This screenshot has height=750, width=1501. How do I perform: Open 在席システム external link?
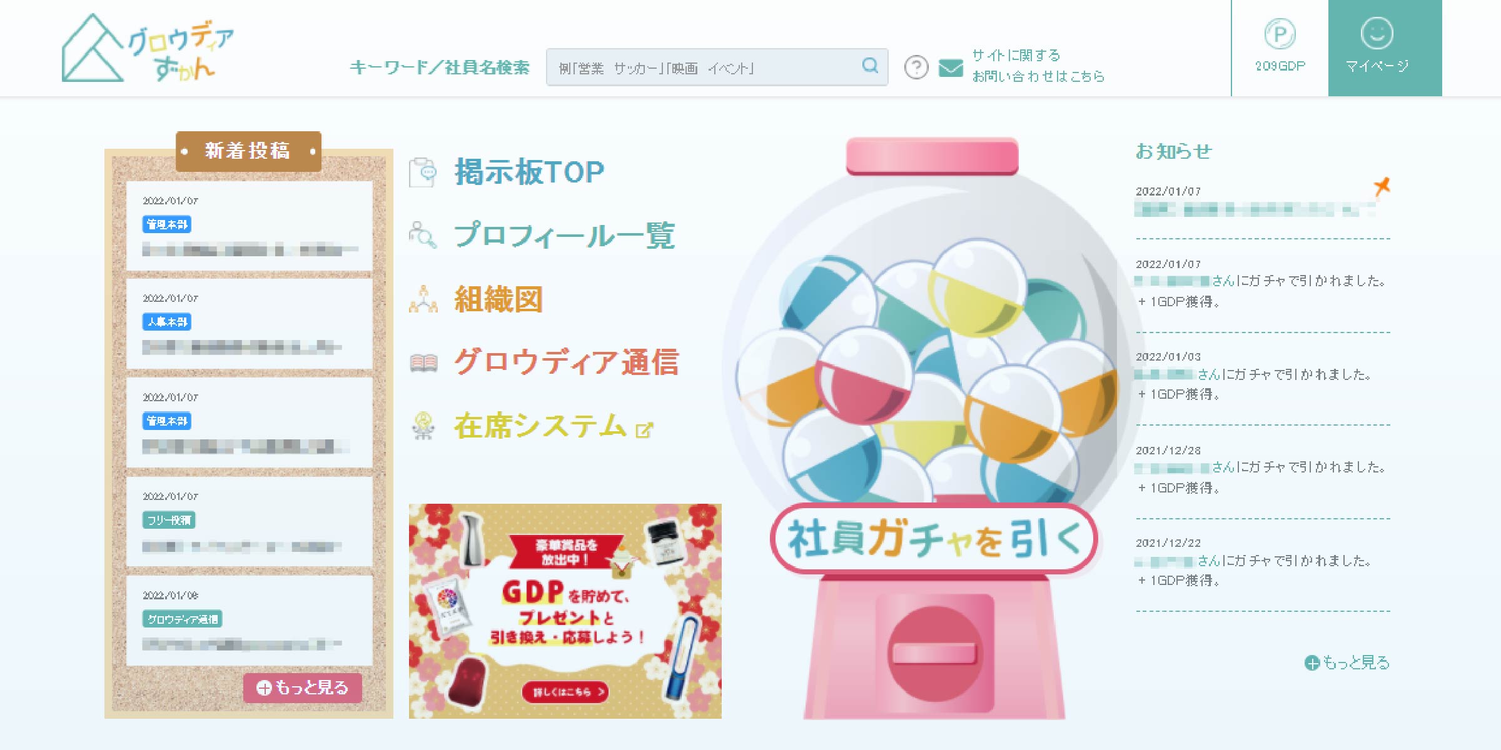(x=553, y=426)
